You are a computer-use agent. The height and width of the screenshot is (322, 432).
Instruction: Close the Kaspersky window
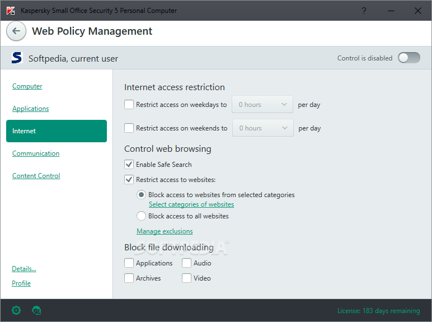(417, 11)
